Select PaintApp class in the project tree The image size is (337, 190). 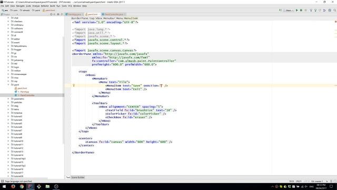(22, 92)
